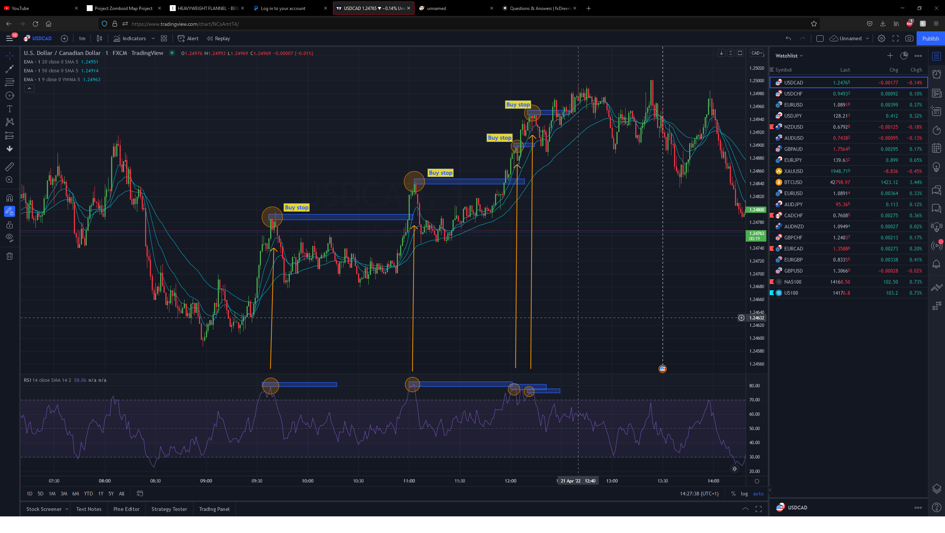This screenshot has width=945, height=533.
Task: Open chart settings gear
Action: pos(881,38)
